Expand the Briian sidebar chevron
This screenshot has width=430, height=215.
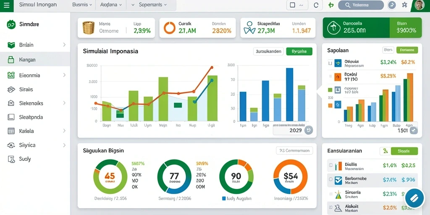pyautogui.click(x=64, y=45)
